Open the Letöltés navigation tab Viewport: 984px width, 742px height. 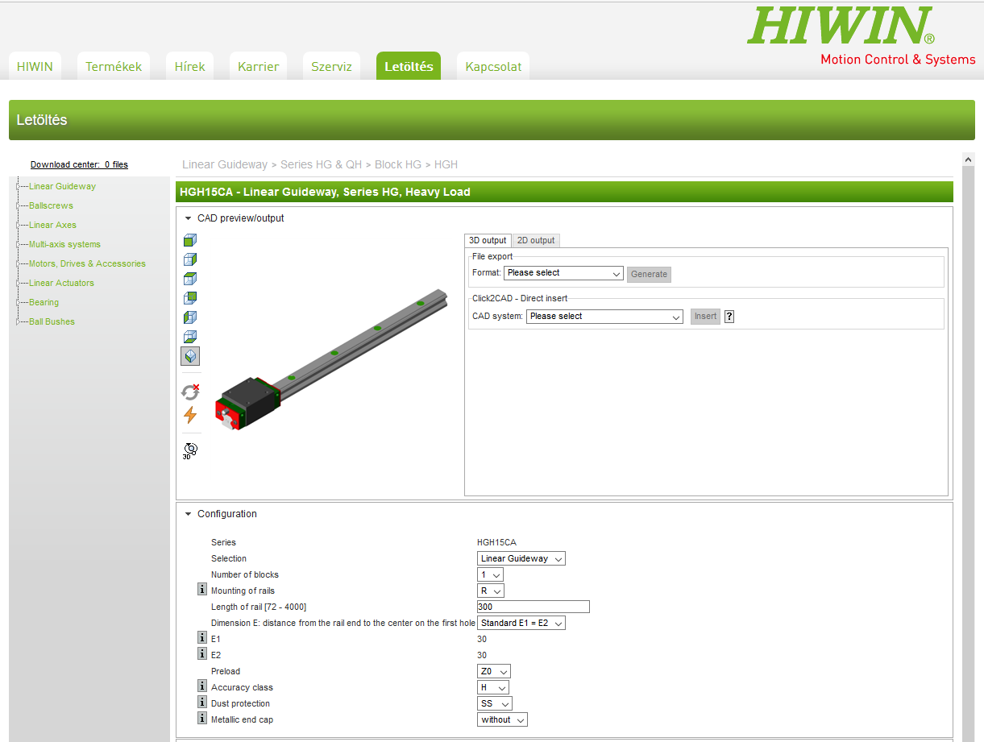(409, 66)
